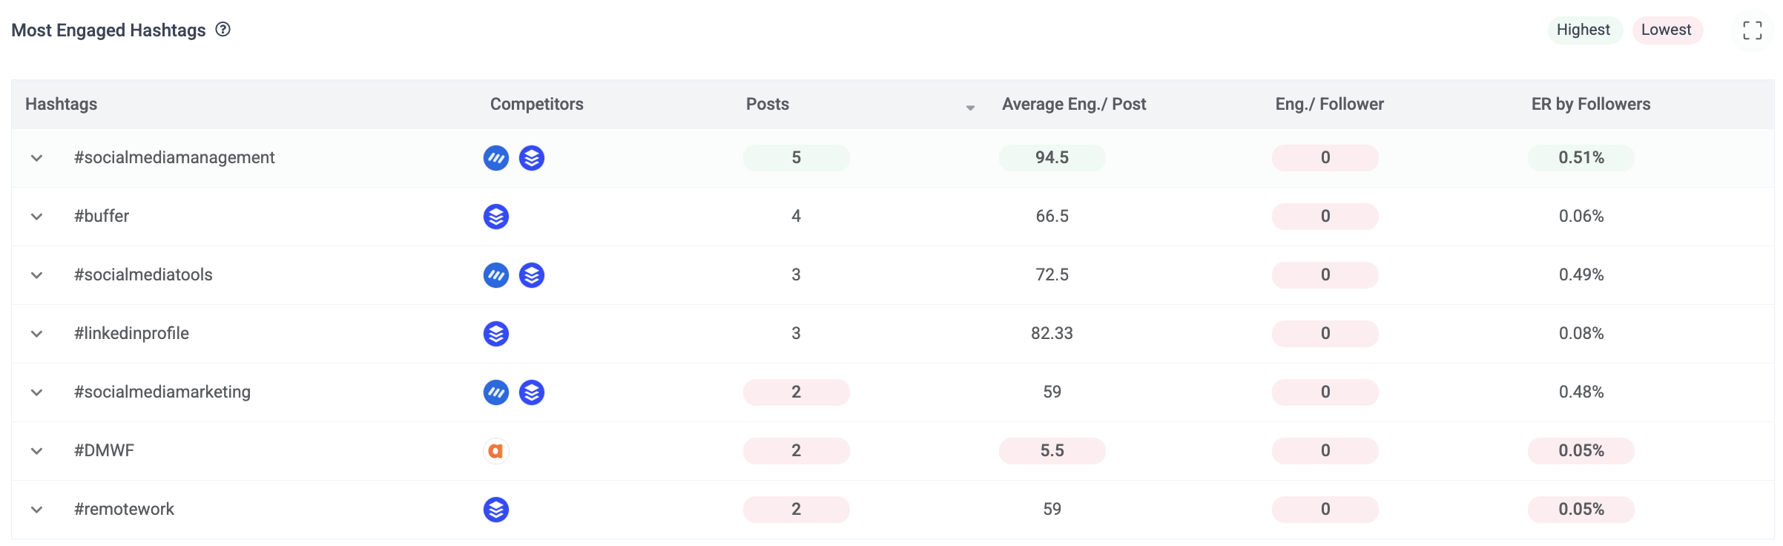Toggle the Highest highlight filter
The width and height of the screenshot is (1783, 546).
point(1584,30)
